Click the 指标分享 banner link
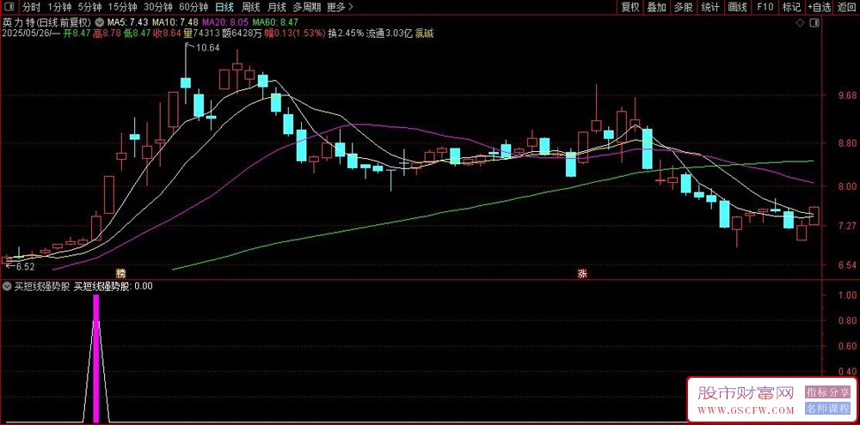The image size is (860, 425). point(827,392)
